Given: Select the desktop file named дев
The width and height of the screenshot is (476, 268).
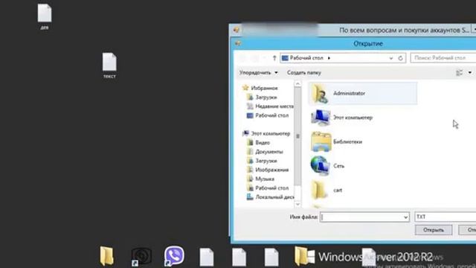Looking at the screenshot, I should [45, 16].
